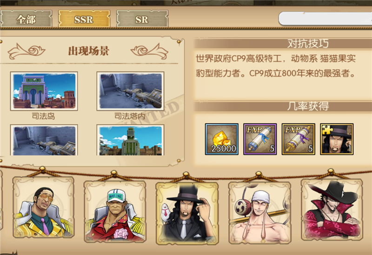Tap the purple-ribbon EXP scroll icon
372x255 pixels.
[x=299, y=139]
